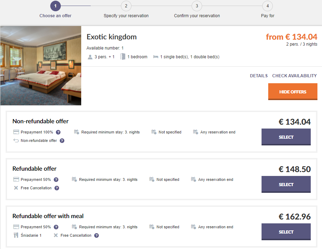Viewport: 322px width, 249px height.
Task: Click the bed icon in room details
Action: [156, 57]
